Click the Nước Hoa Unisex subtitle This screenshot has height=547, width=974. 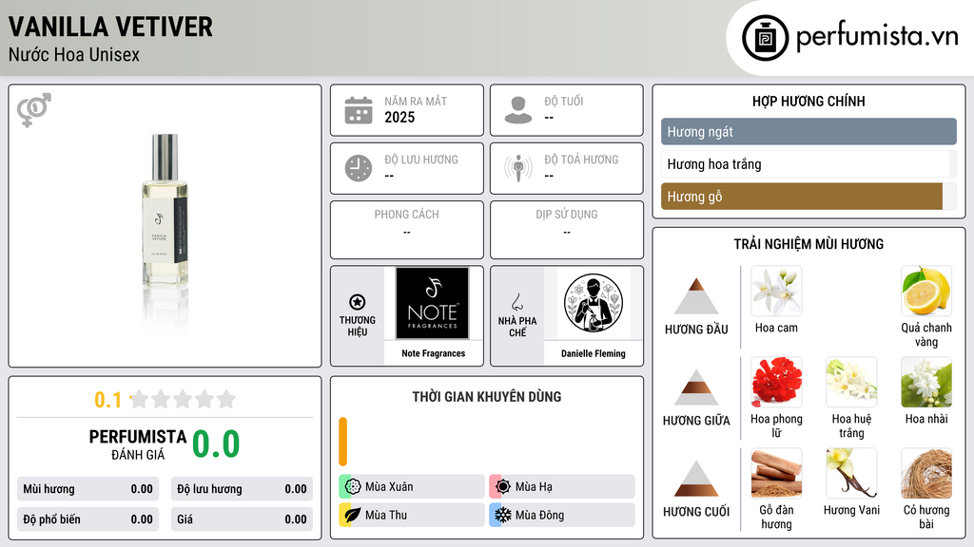point(74,54)
